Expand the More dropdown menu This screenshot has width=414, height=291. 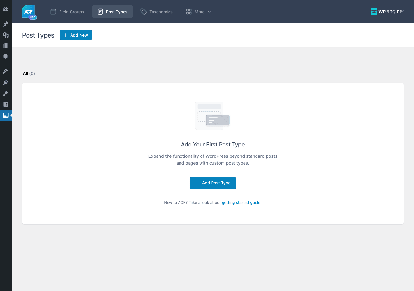pos(199,12)
